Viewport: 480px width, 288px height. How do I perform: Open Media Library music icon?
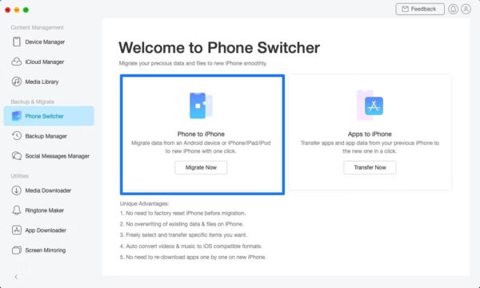pos(17,82)
